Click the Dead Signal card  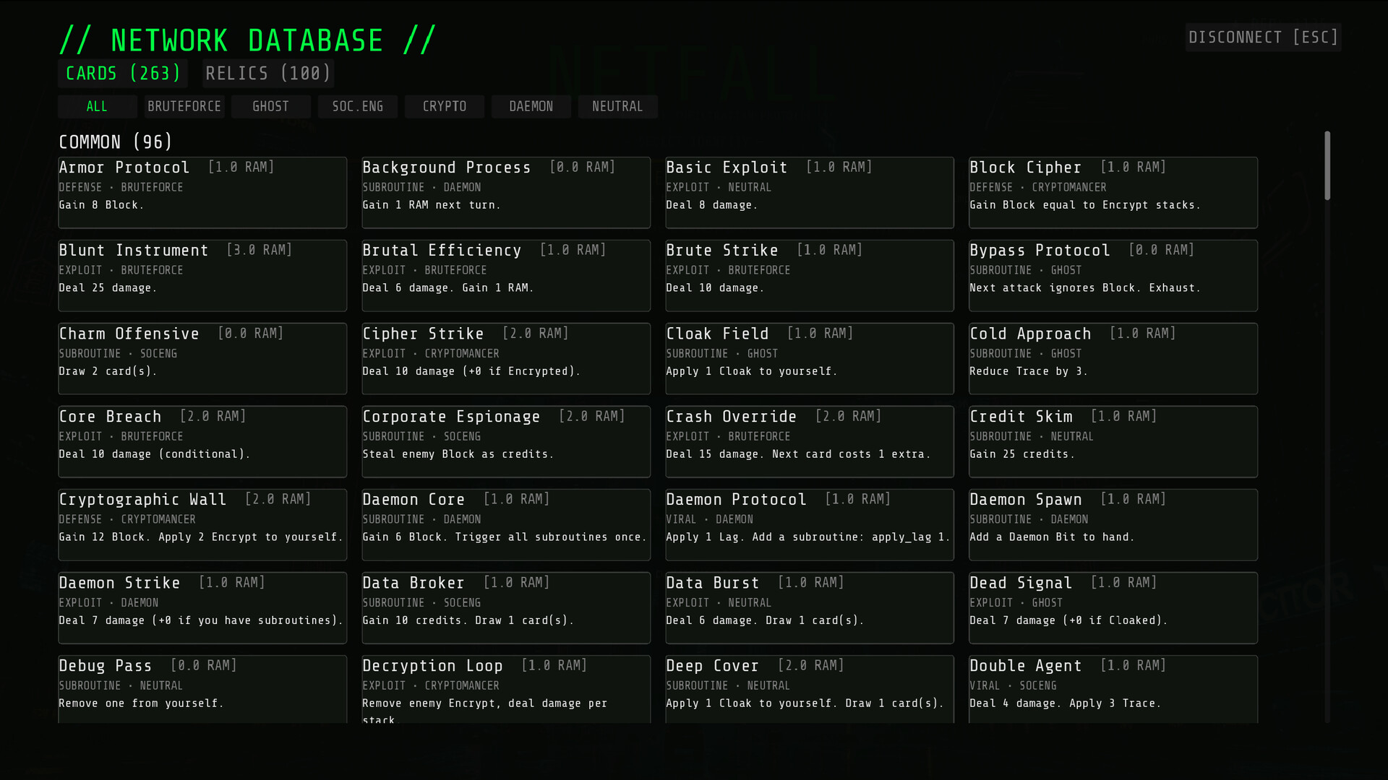pyautogui.click(x=1113, y=608)
